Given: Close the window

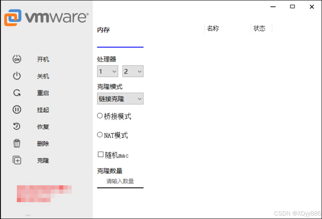Looking at the screenshot, I should (312, 6).
